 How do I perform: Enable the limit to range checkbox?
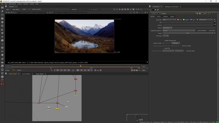181,46
